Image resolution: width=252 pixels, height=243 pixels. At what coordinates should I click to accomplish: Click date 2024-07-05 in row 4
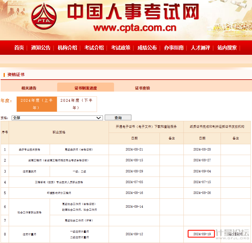point(134,182)
